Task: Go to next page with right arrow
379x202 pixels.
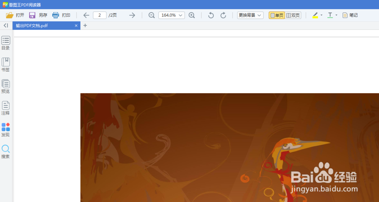Action: (x=132, y=15)
